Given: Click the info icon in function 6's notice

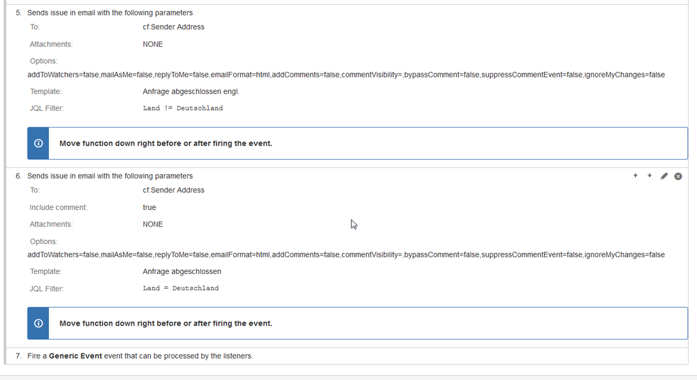Looking at the screenshot, I should pyautogui.click(x=38, y=324).
